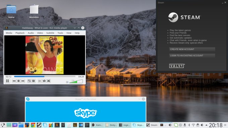Click the 20:18 clock

point(216,125)
